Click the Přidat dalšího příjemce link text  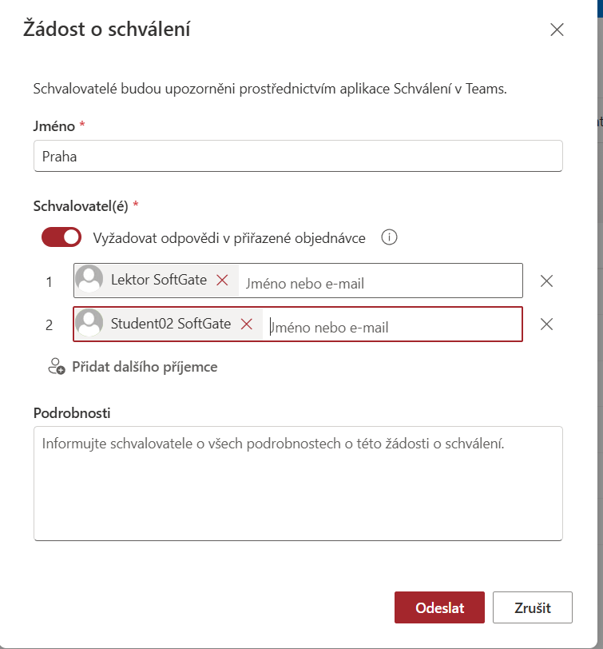(x=145, y=367)
